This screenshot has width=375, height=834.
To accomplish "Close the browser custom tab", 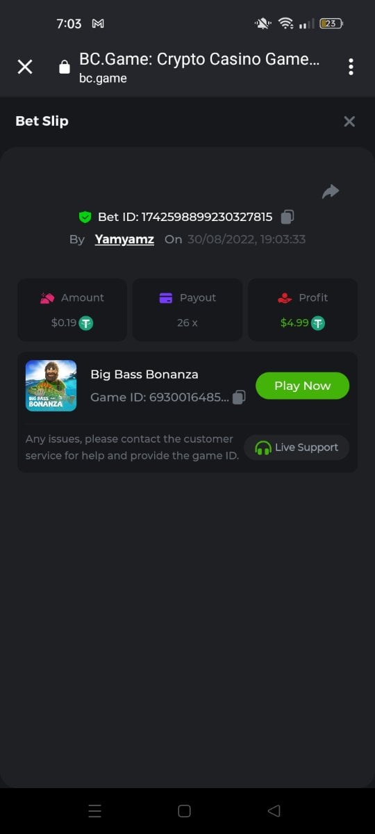I will 25,67.
